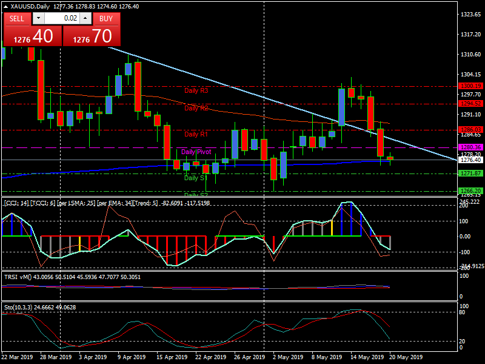Image resolution: width=485 pixels, height=364 pixels.
Task: Click the buy price 1276.70 tile
Action: [x=92, y=36]
